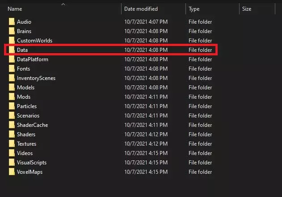
Task: Click the Data folder icon
Action: 12,50
